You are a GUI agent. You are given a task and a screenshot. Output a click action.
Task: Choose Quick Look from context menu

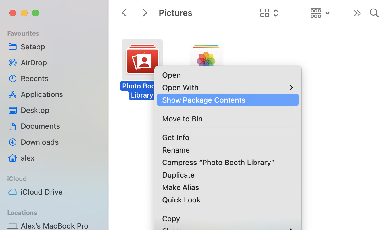228,200
